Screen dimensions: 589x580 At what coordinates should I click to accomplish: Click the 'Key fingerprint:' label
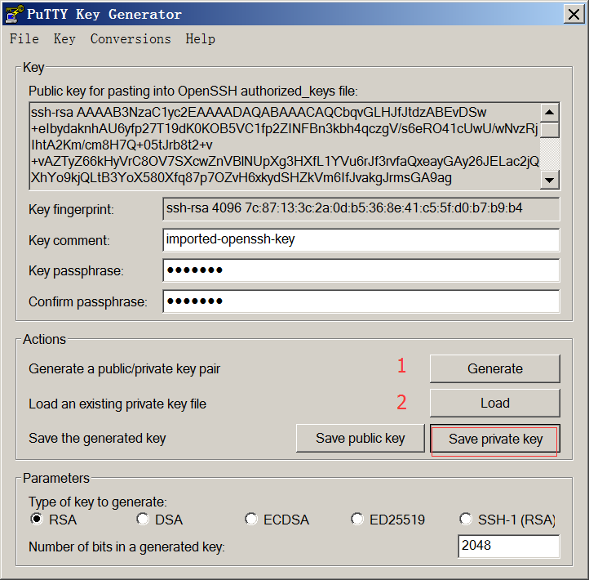tap(71, 209)
